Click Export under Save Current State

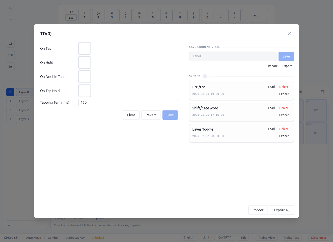(287, 66)
